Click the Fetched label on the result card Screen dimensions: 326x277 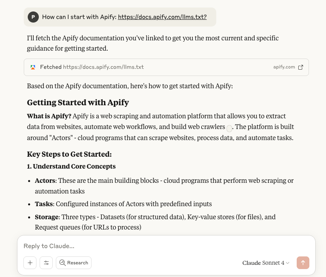point(51,67)
